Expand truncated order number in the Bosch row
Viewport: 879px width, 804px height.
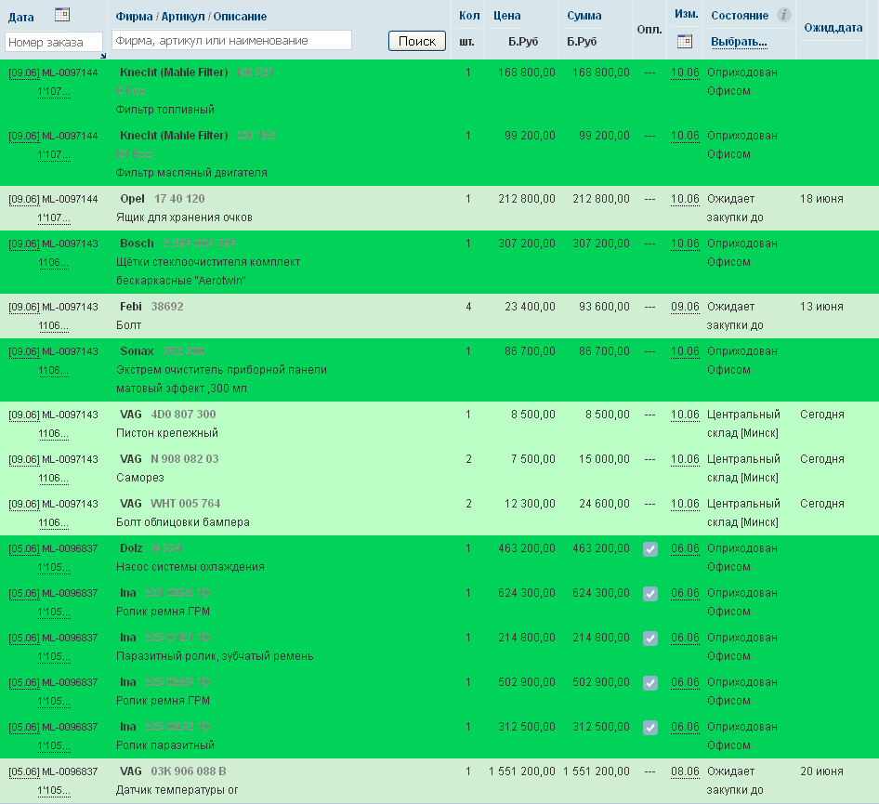coord(53,263)
